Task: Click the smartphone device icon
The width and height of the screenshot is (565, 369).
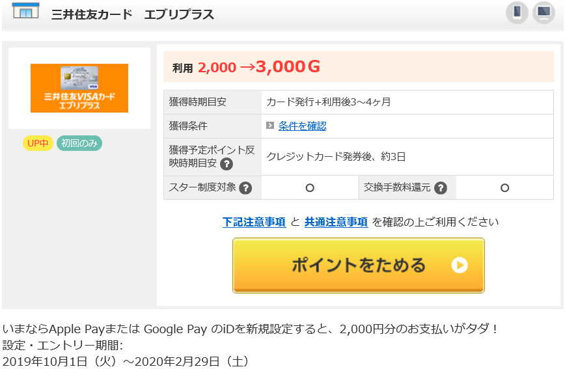Action: pos(517,12)
